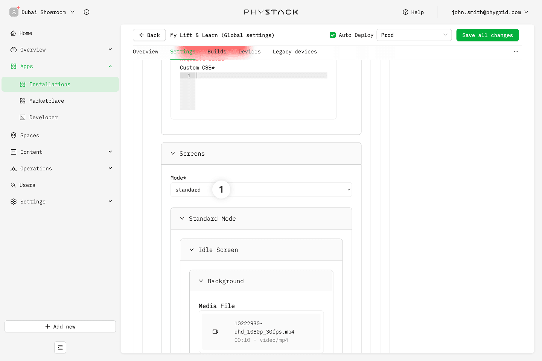Click the video file icon of media file

pyautogui.click(x=215, y=332)
